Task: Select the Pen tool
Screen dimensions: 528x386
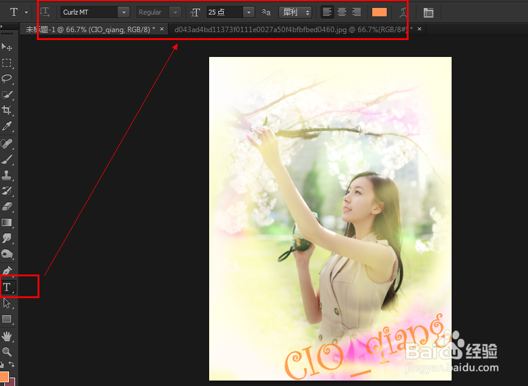Action: 7,271
